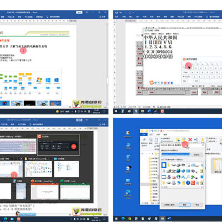The width and height of the screenshot is (222, 222).
Task: Select the blue question mark help icon
Action: tap(188, 183)
